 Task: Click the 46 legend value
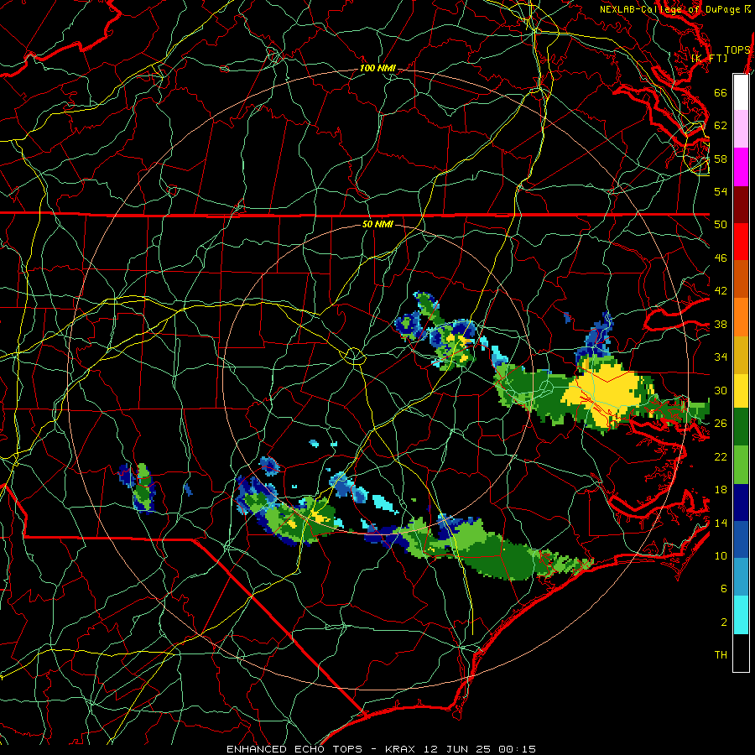(721, 258)
